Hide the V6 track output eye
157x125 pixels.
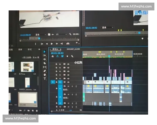click(x=68, y=64)
